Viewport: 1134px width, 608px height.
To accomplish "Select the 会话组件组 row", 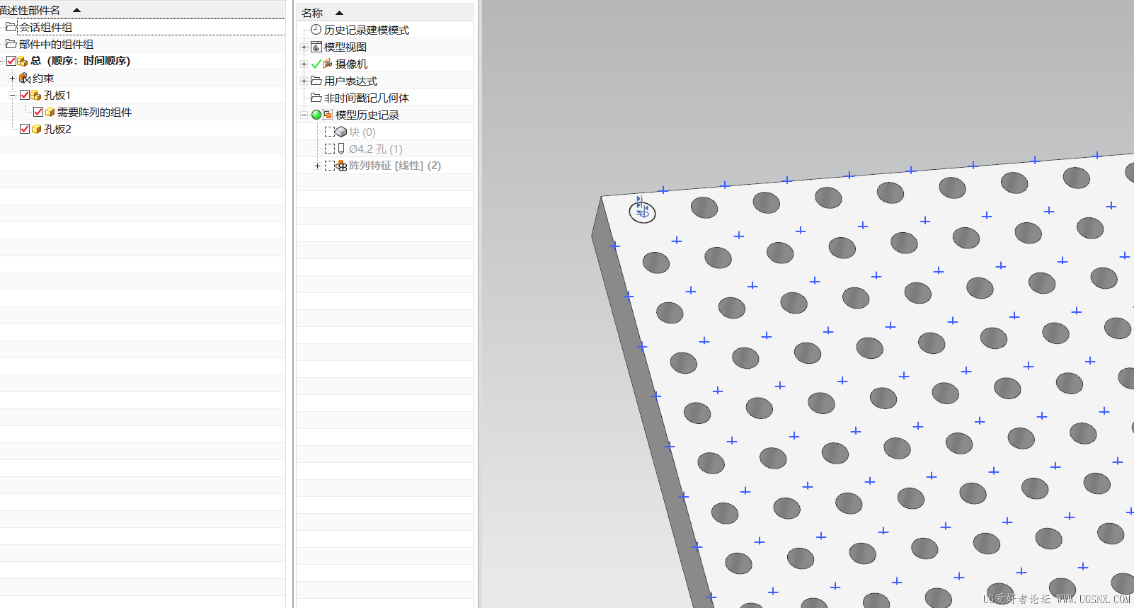I will point(142,27).
